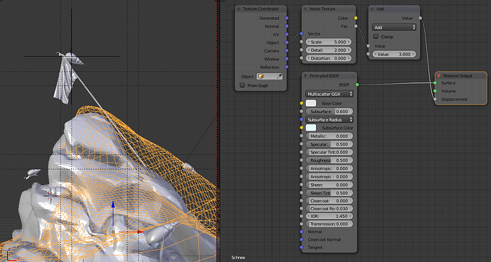Click the Material Output Surface socket
The width and height of the screenshot is (491, 262).
pos(435,83)
